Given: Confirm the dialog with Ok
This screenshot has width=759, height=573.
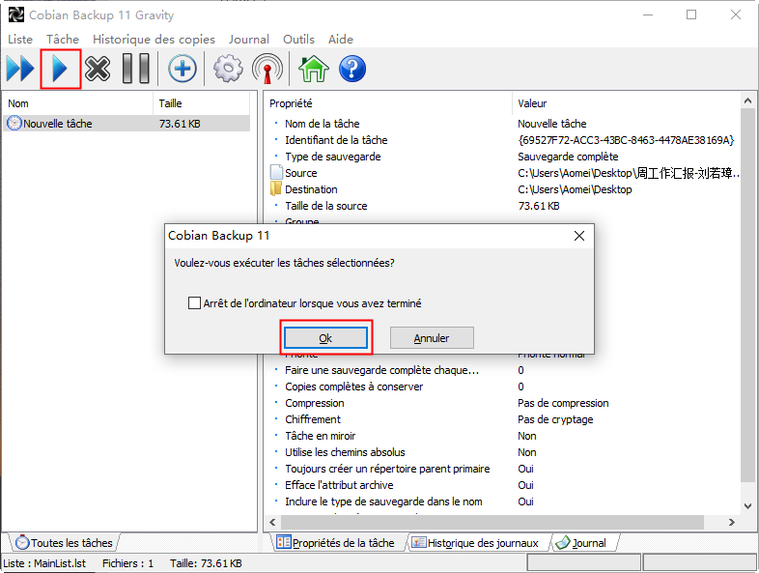Looking at the screenshot, I should point(325,337).
